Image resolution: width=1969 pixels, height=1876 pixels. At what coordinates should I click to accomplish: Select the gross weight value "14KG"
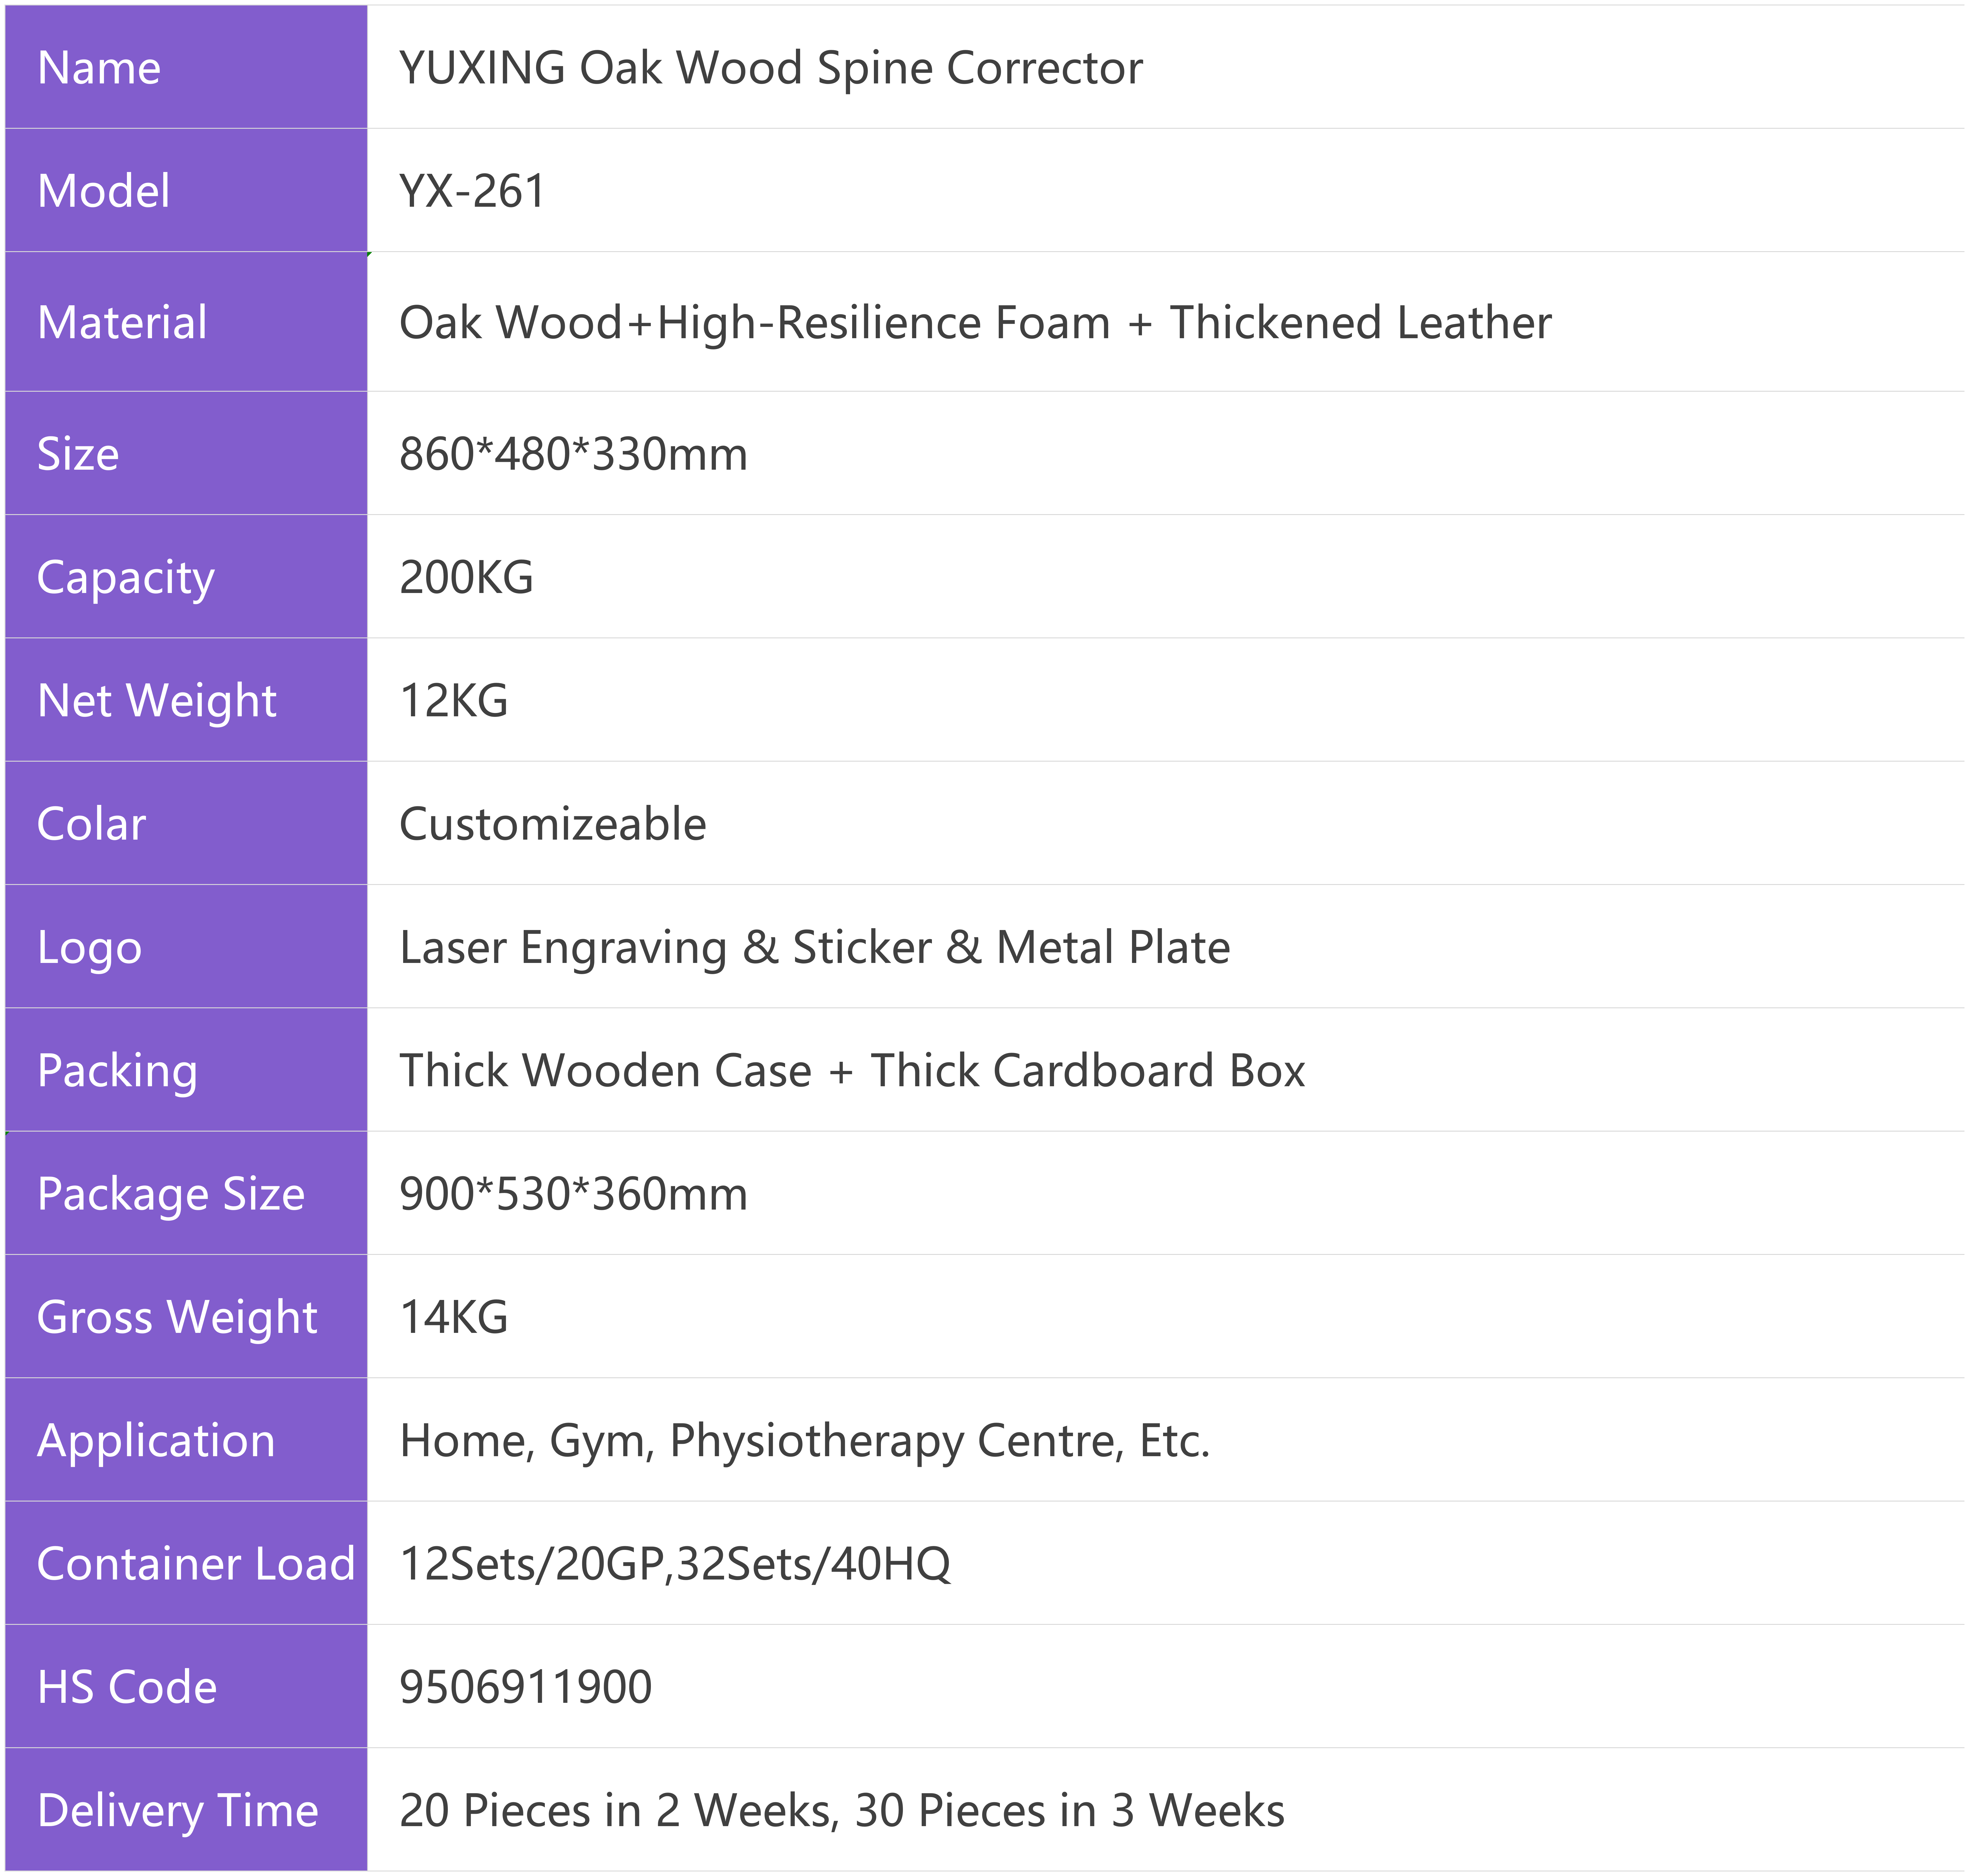[454, 1317]
